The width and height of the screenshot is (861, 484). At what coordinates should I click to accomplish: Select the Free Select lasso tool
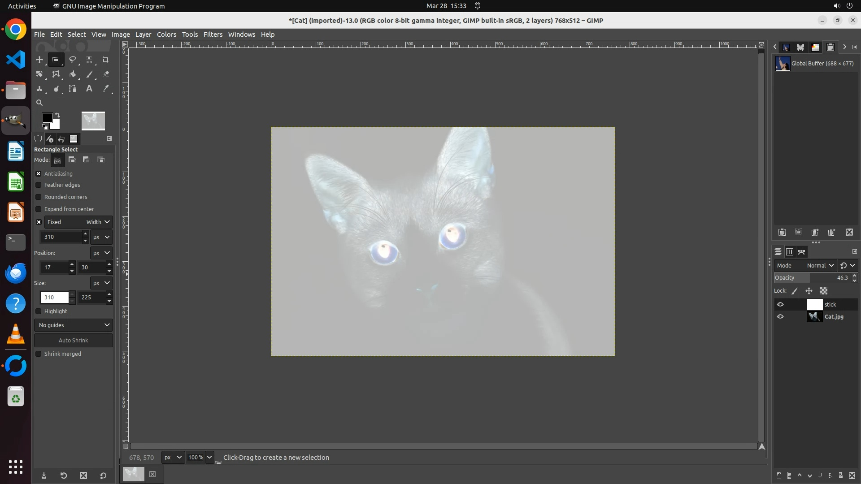click(x=72, y=60)
